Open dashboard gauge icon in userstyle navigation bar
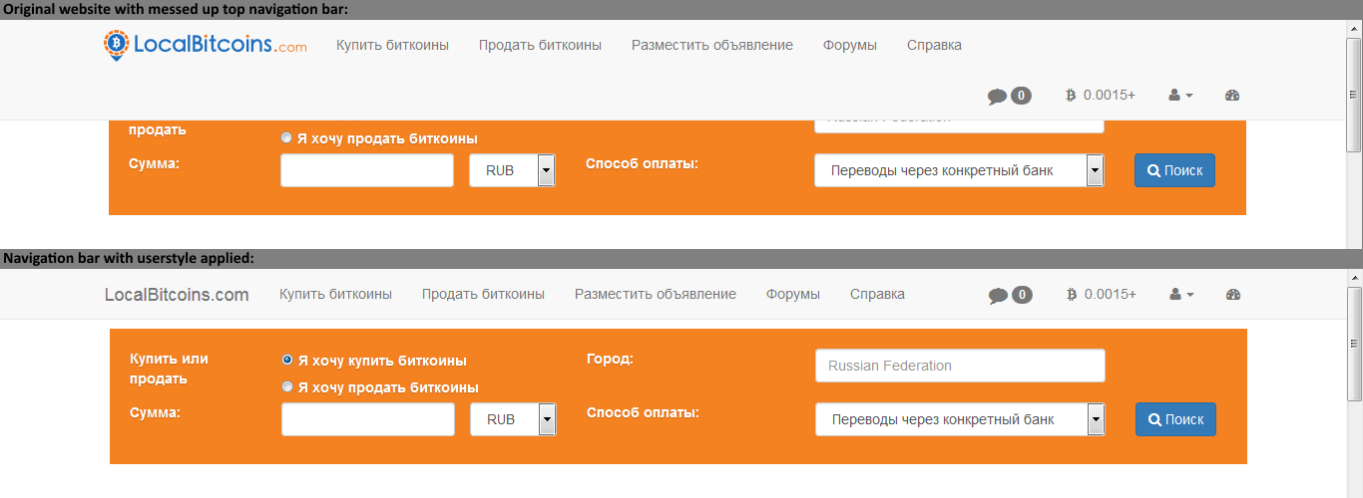 click(x=1232, y=295)
